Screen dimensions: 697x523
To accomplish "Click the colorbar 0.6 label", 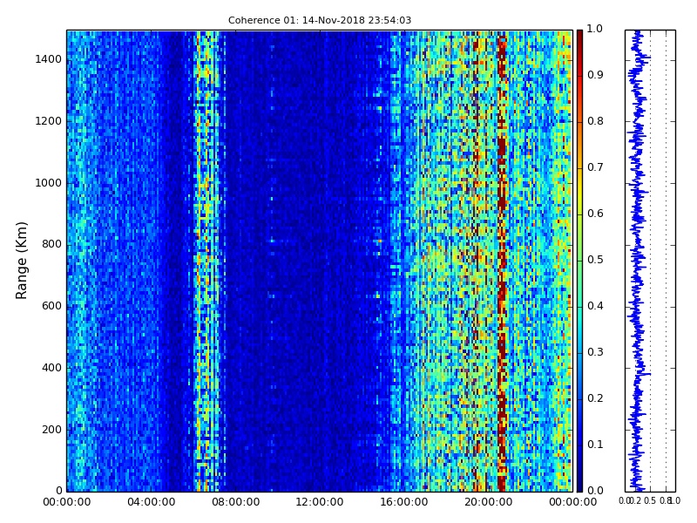I will pyautogui.click(x=595, y=214).
